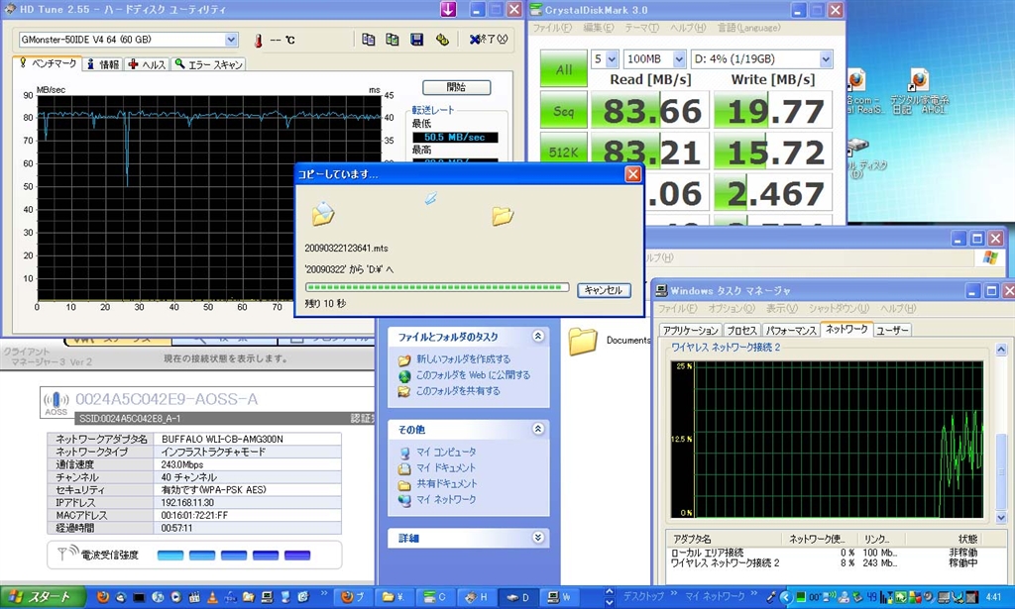
Task: Collapse the ファイルとフォルダのタスク panel
Action: point(538,337)
